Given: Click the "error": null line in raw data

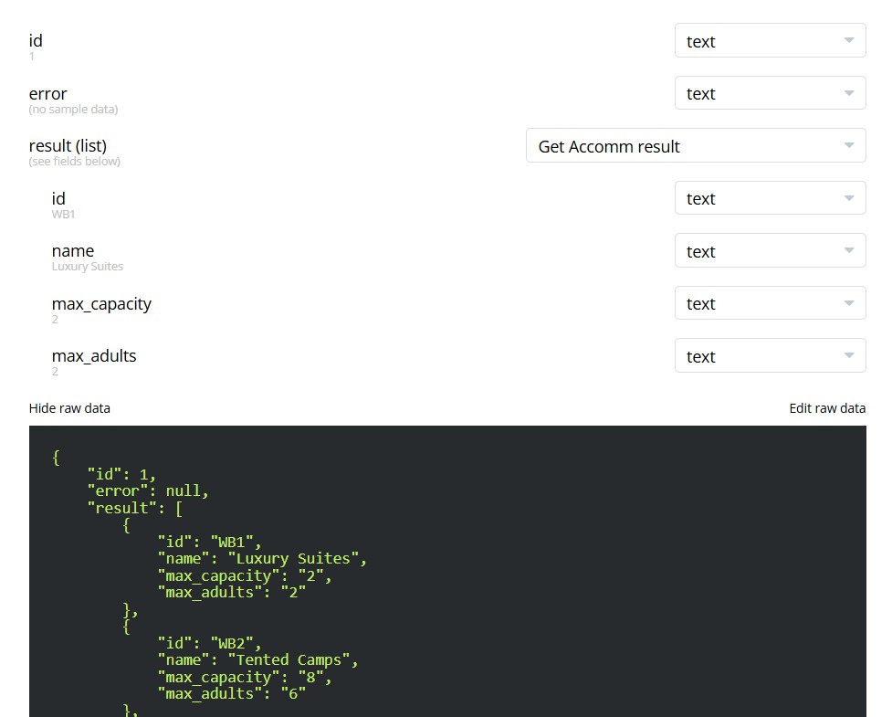Looking at the screenshot, I should point(148,490).
